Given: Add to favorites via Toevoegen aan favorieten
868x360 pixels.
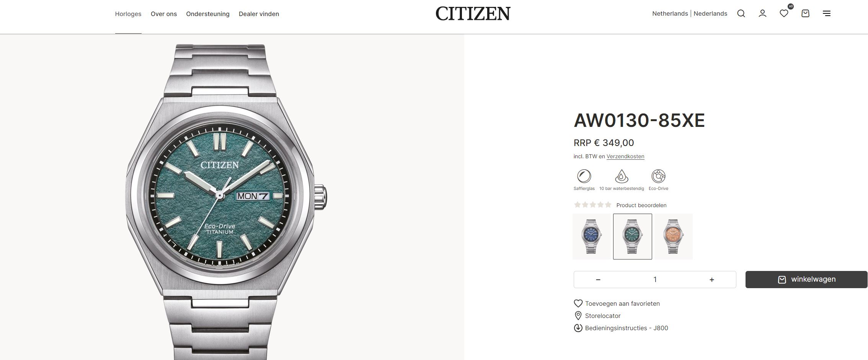Looking at the screenshot, I should pos(622,303).
